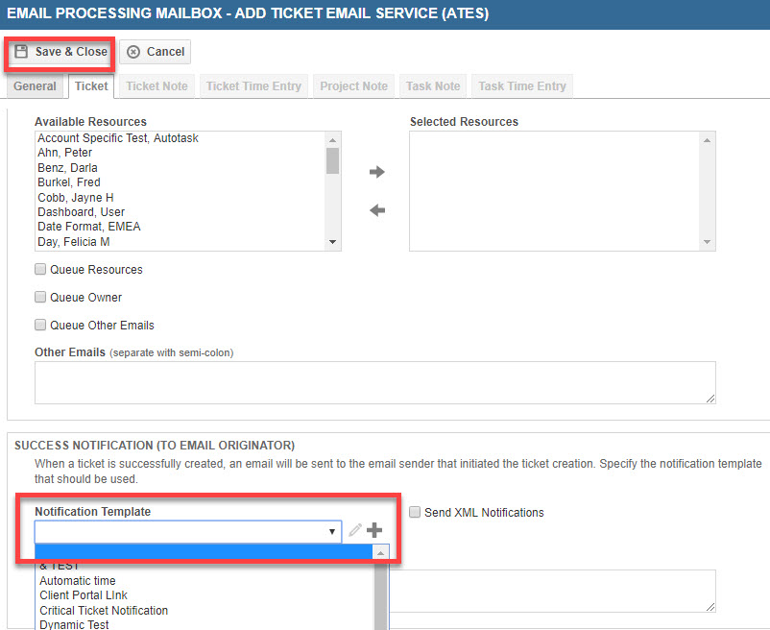Open the Ticket Note tab

(156, 85)
